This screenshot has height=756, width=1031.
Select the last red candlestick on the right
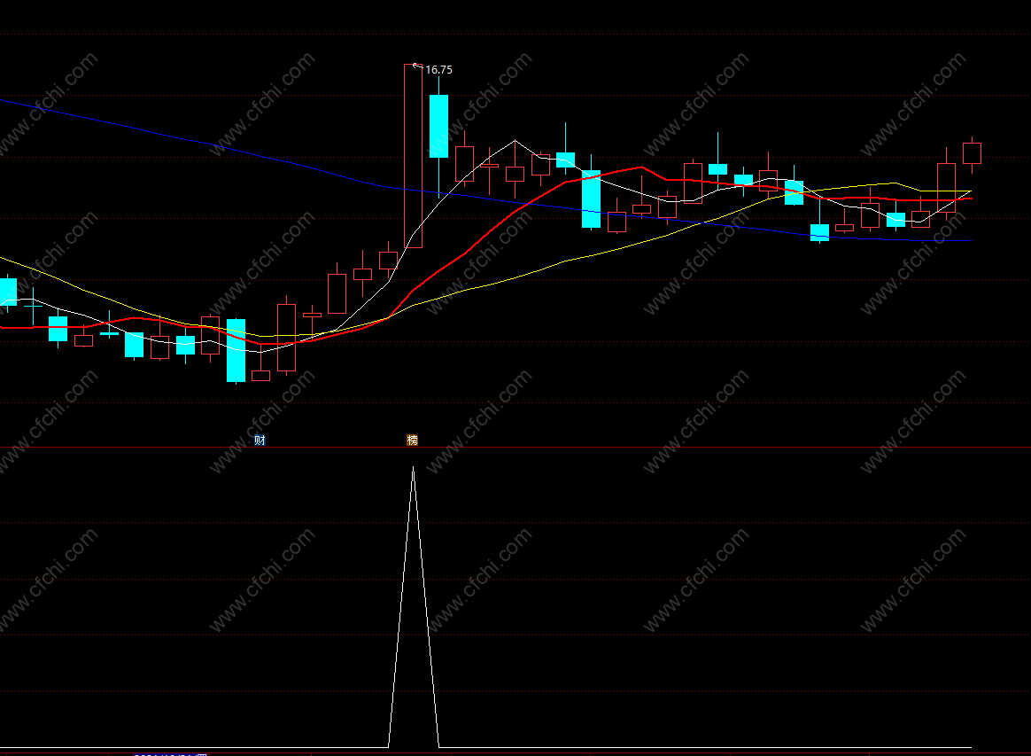click(x=972, y=153)
